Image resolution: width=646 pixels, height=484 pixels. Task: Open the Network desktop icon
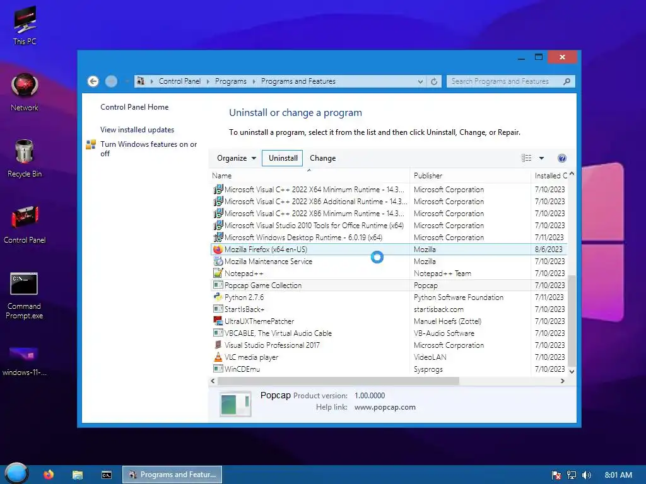coord(25,92)
